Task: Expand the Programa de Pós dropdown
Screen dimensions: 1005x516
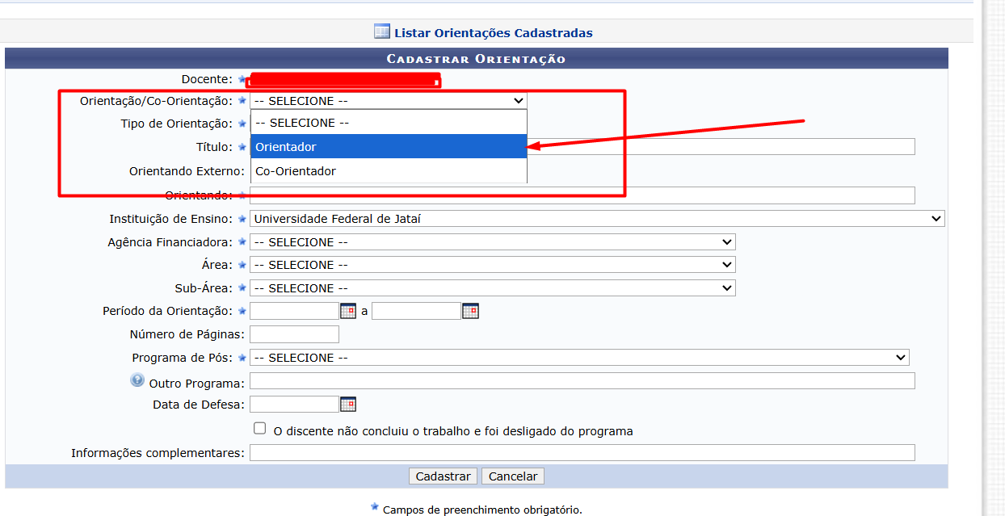Action: click(x=579, y=358)
